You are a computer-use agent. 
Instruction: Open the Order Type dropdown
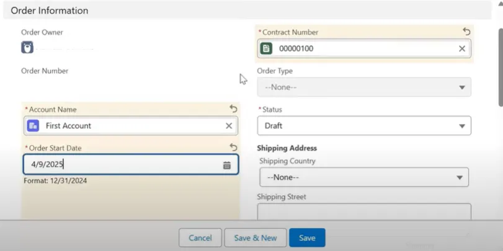click(x=363, y=87)
